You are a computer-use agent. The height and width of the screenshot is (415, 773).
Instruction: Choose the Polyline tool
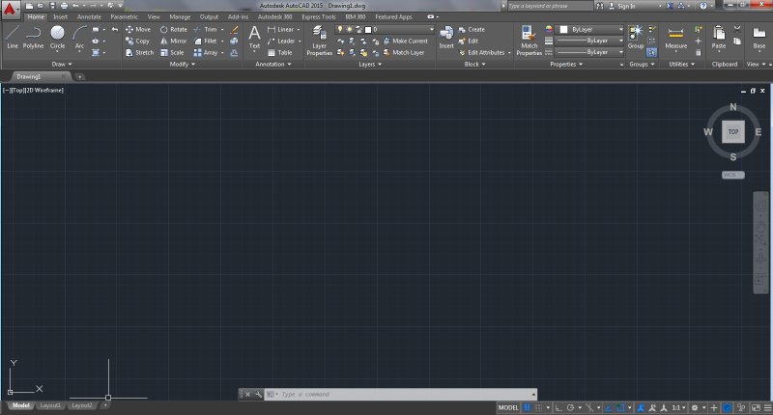34,37
